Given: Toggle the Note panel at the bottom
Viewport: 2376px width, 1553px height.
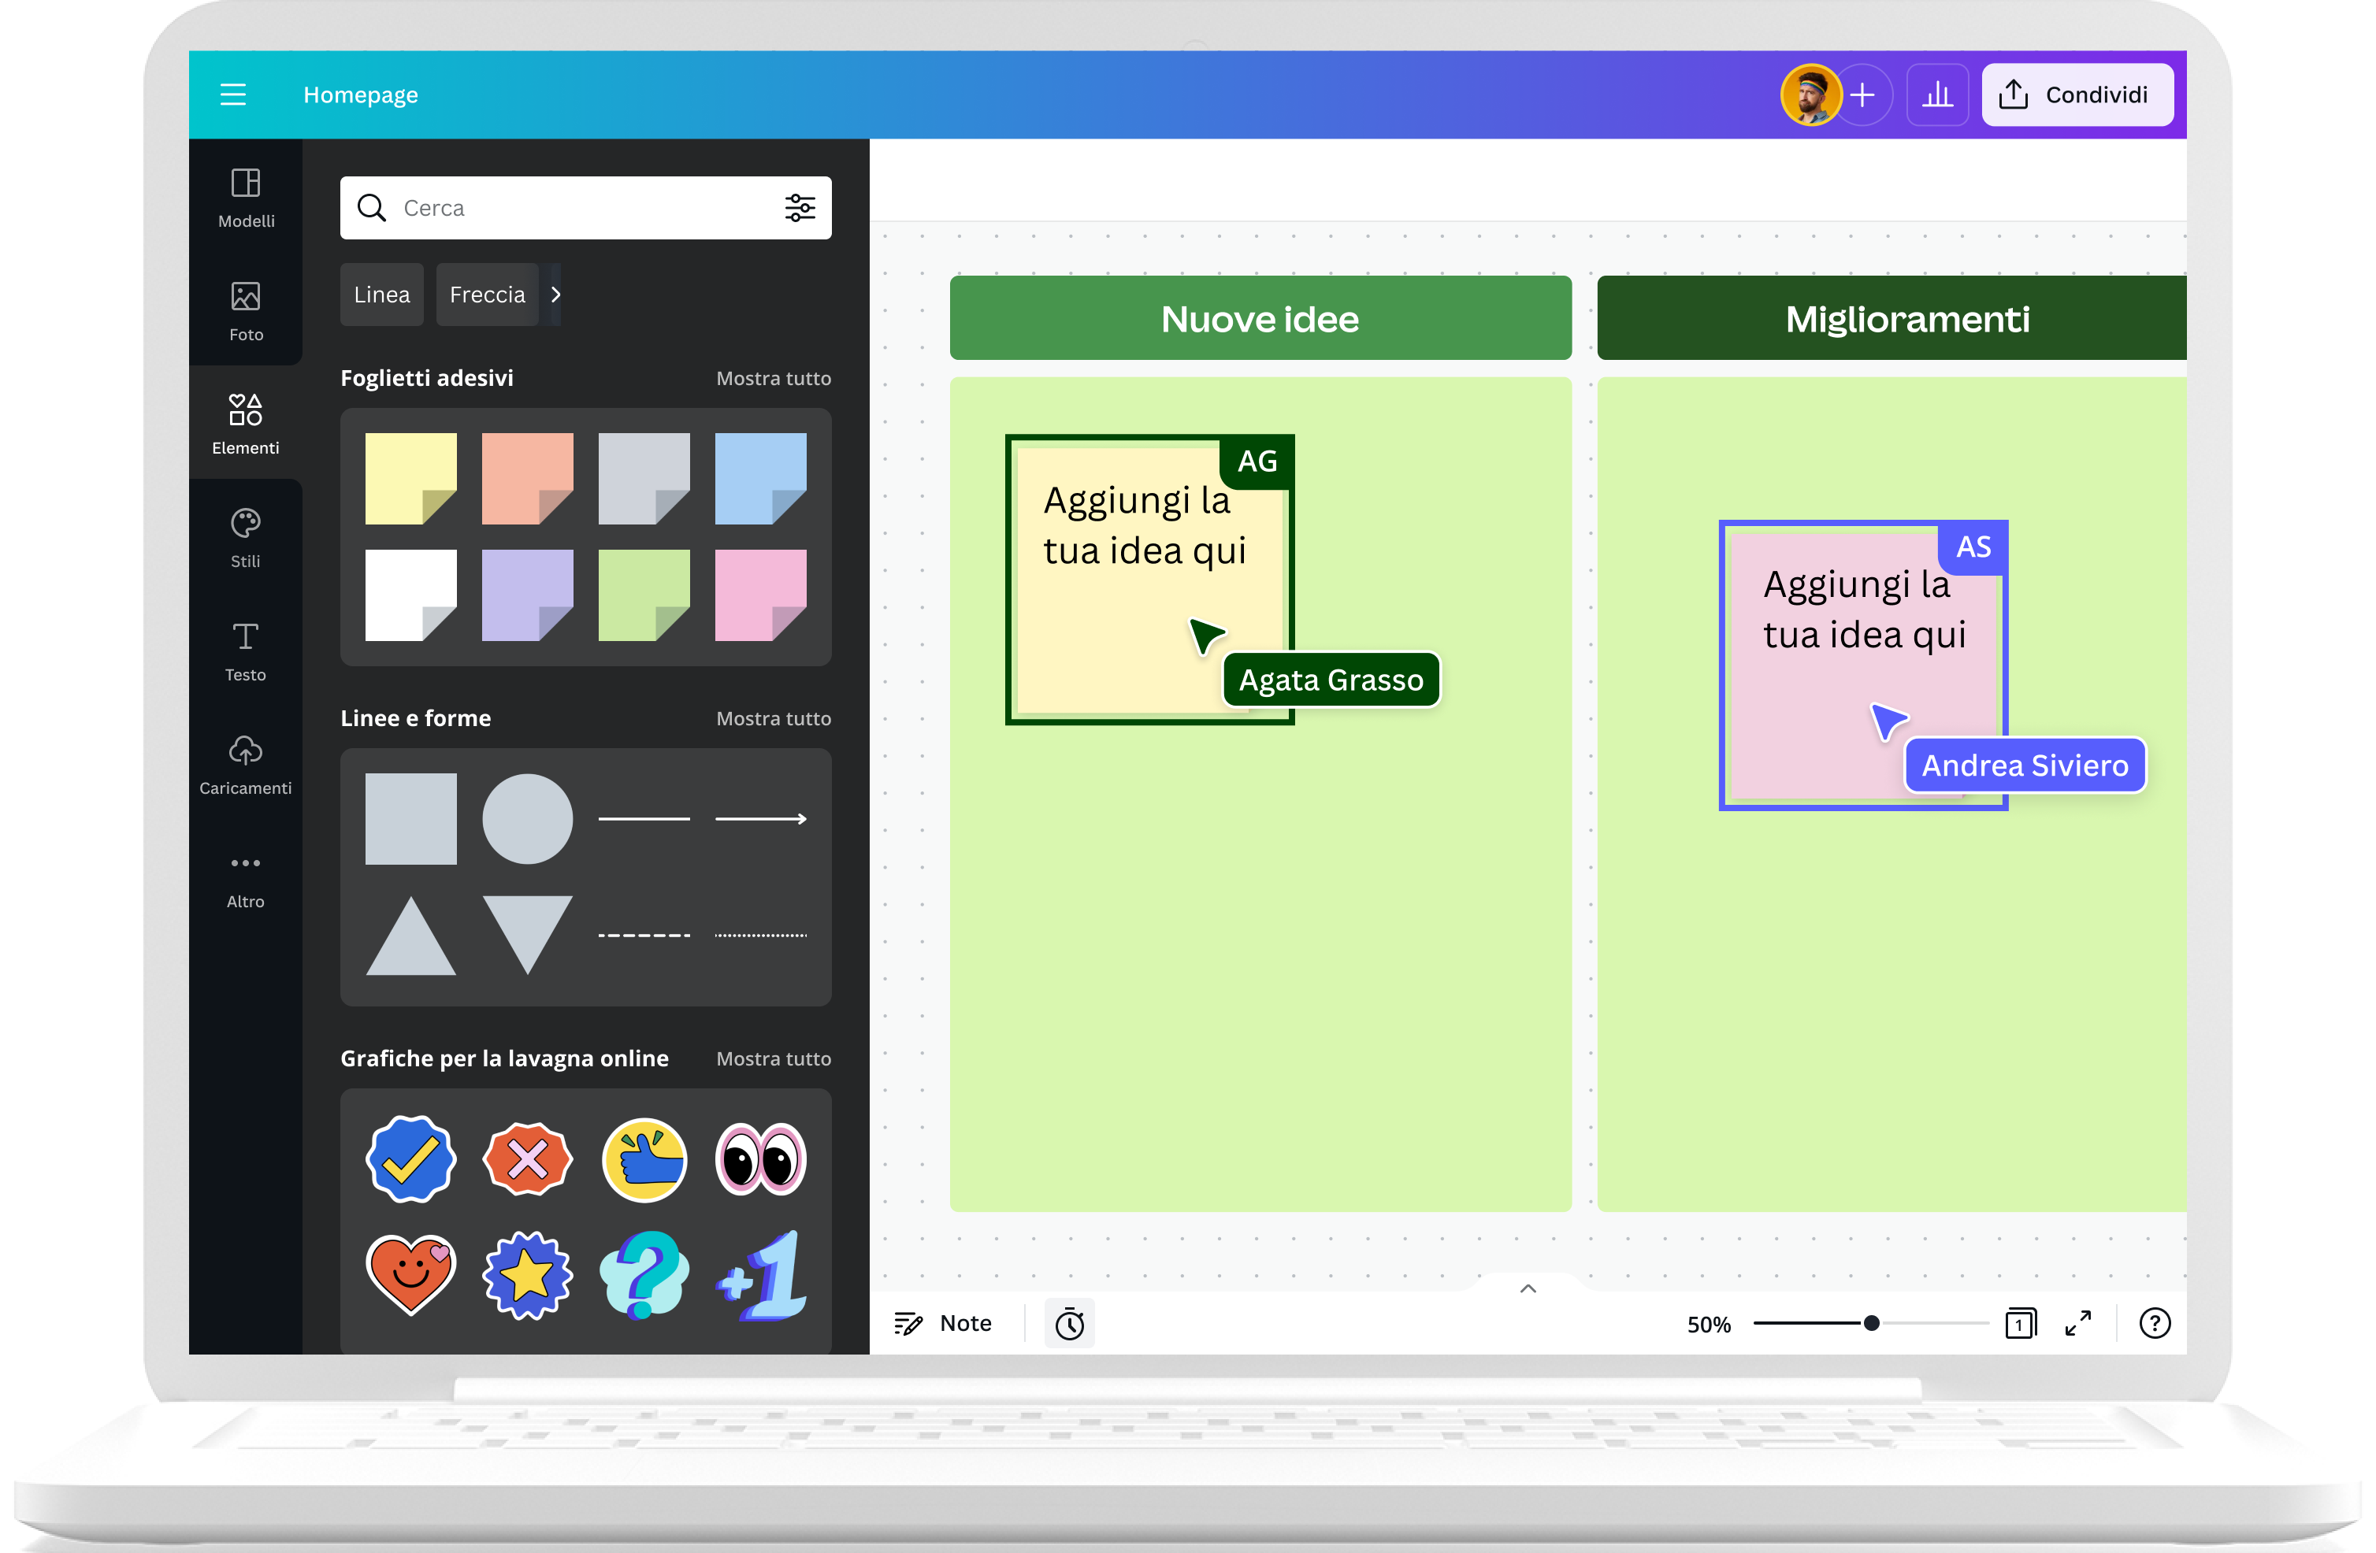Looking at the screenshot, I should click(x=944, y=1322).
